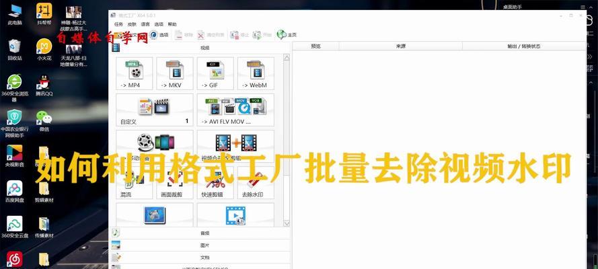Screen dimensions: 598x269
Task: Click the 选项 toolbar button
Action: click(159, 35)
